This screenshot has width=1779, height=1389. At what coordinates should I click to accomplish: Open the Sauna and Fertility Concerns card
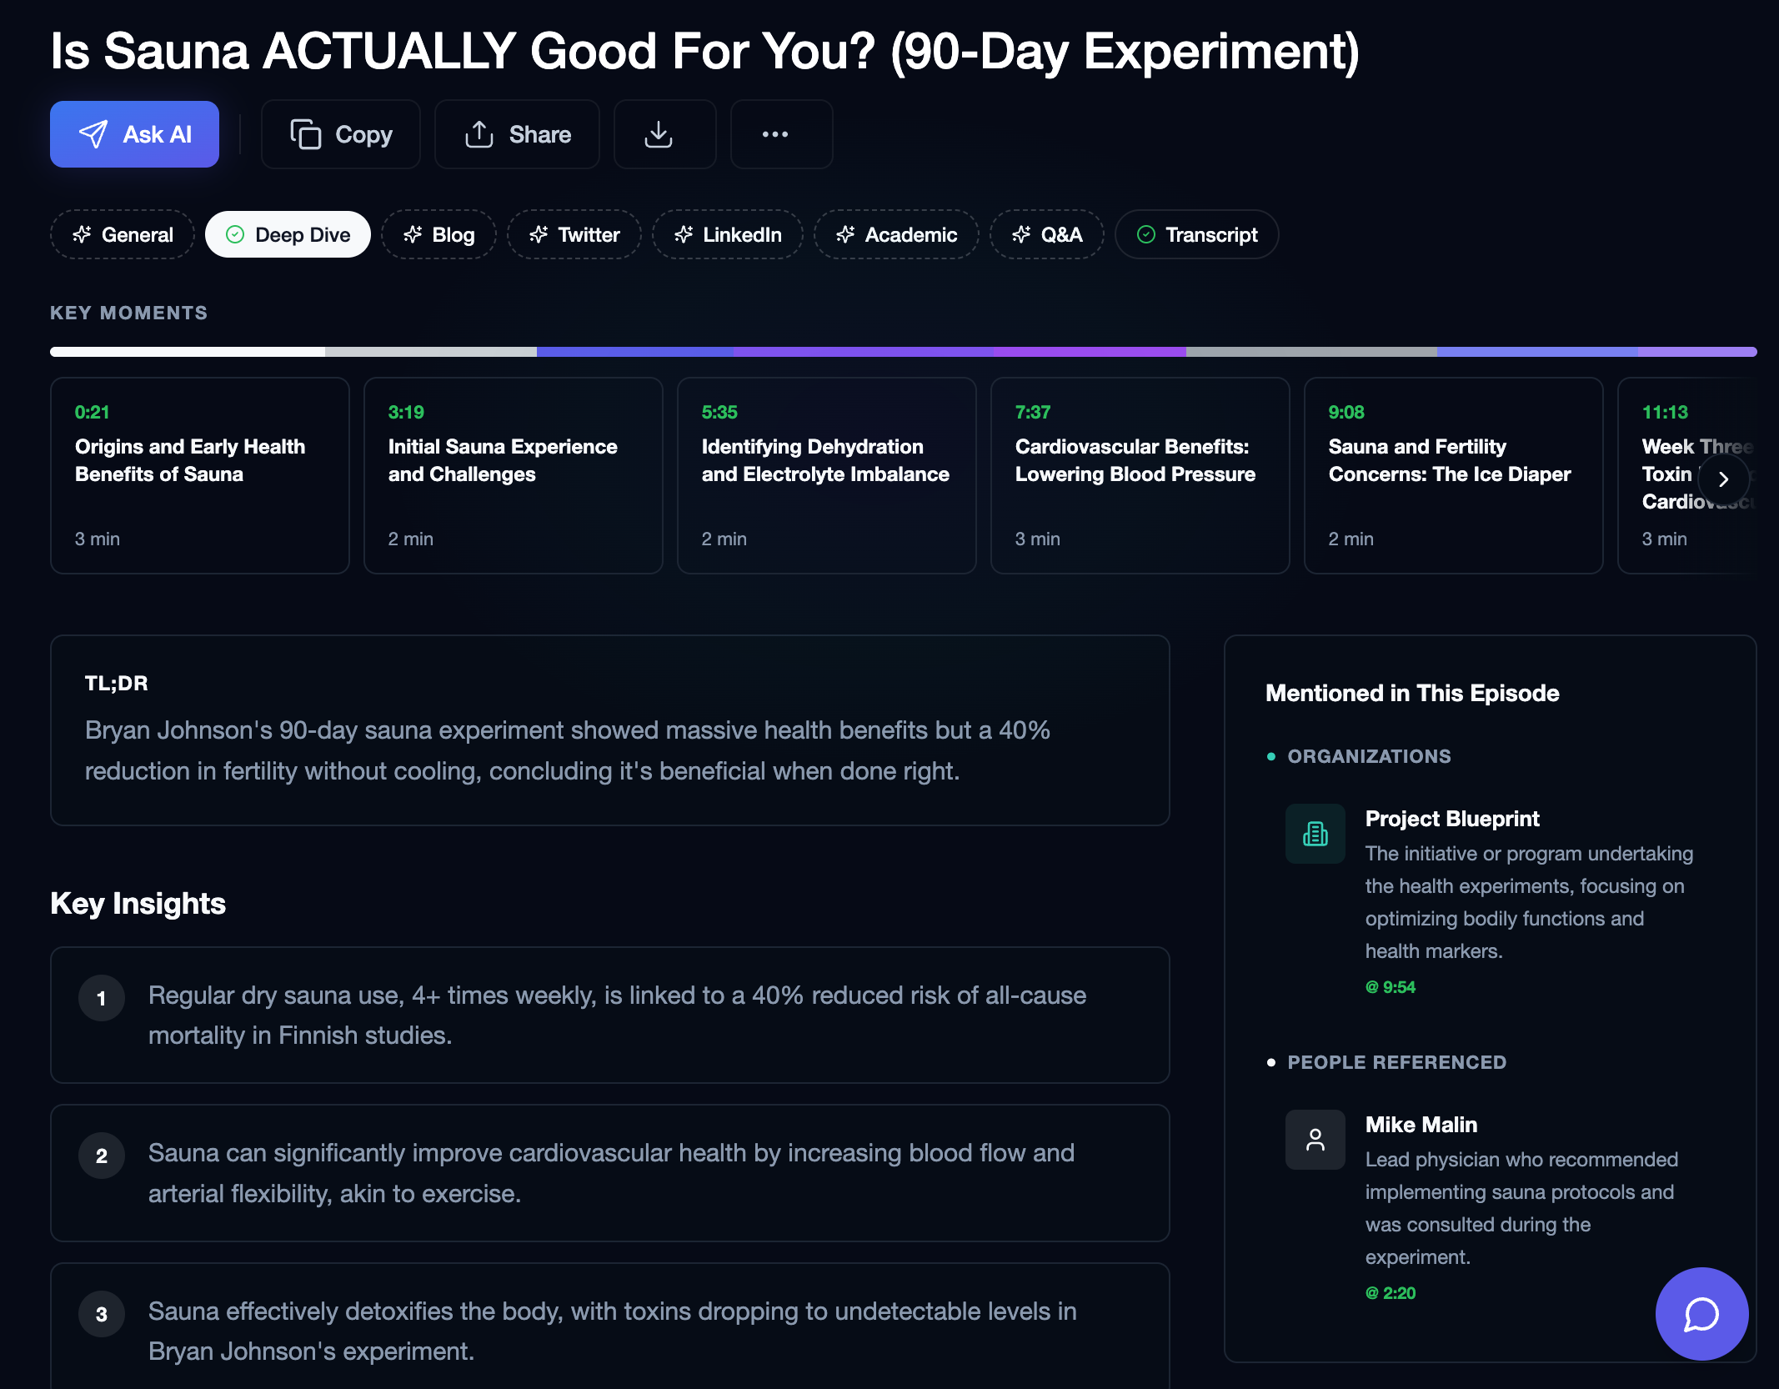click(1453, 475)
